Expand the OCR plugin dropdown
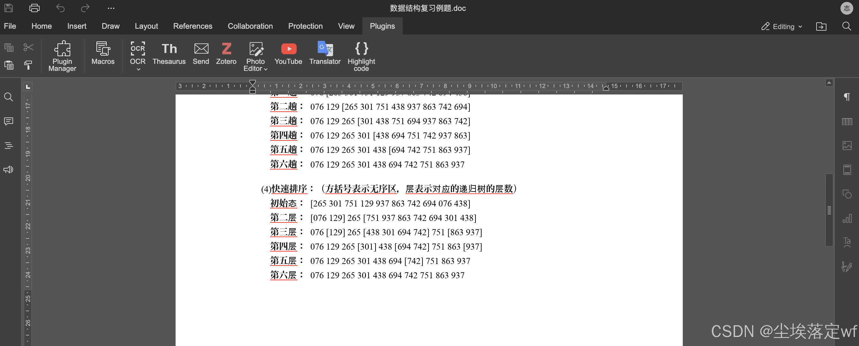 point(138,69)
